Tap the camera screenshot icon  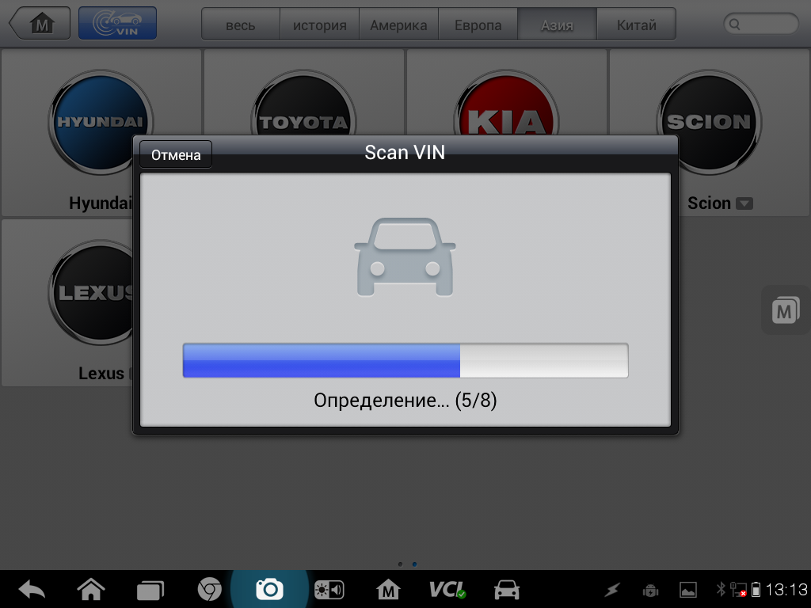pos(269,589)
